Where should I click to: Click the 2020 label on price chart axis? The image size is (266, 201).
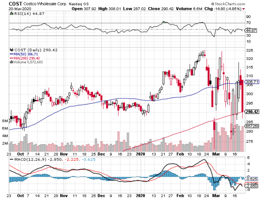[141, 154]
